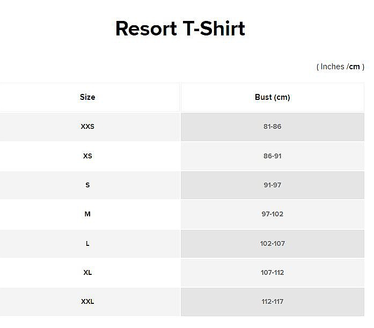Click the S size row label

click(x=87, y=185)
